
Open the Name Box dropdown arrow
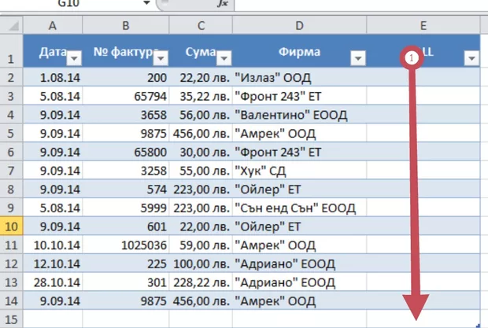[146, 4]
